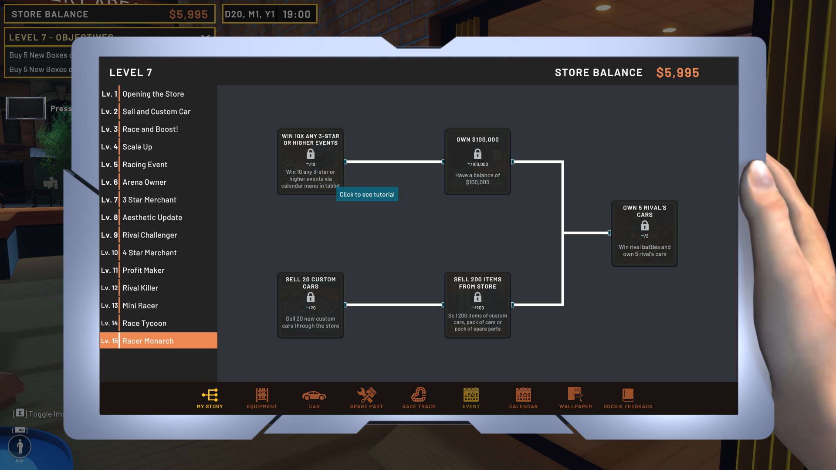Open the Own 5 Rival's Cars objective card
836x470 pixels.
644,233
